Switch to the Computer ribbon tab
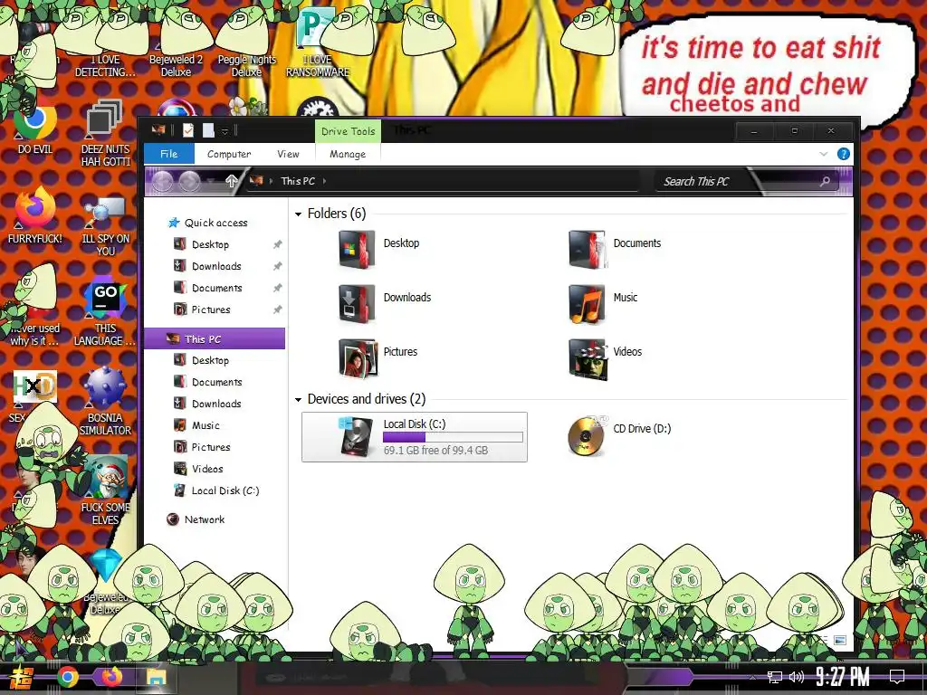The image size is (927, 695). click(229, 154)
